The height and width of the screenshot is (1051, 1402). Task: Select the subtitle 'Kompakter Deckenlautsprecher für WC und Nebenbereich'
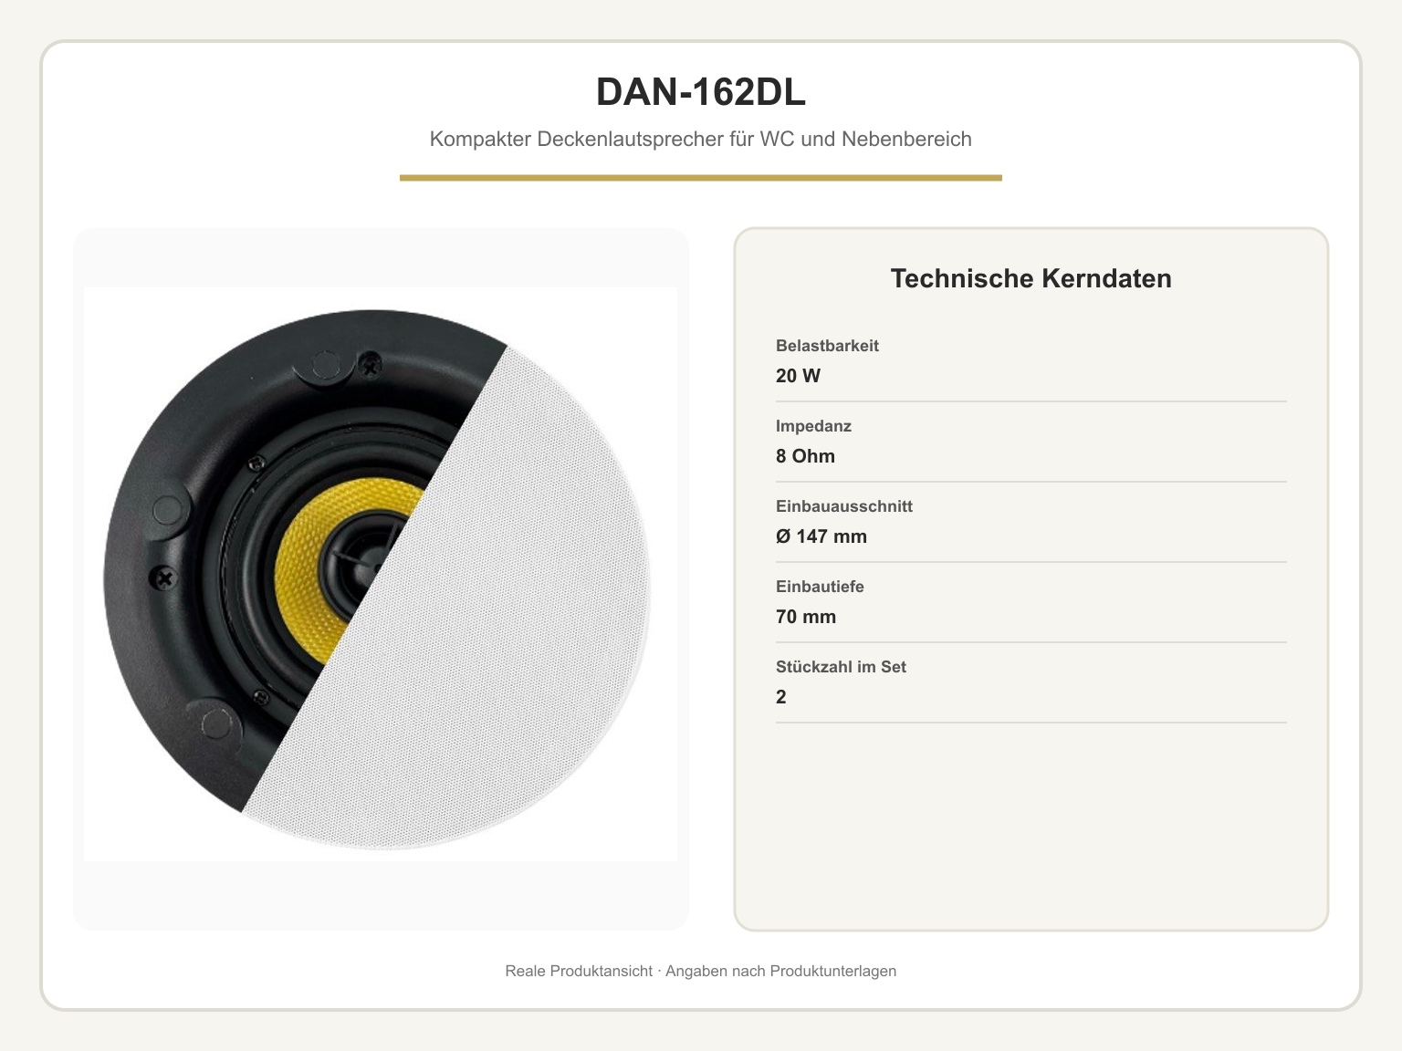tap(701, 140)
